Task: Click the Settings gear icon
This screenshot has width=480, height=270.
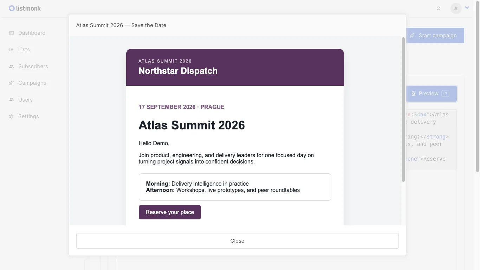Action: (x=12, y=116)
